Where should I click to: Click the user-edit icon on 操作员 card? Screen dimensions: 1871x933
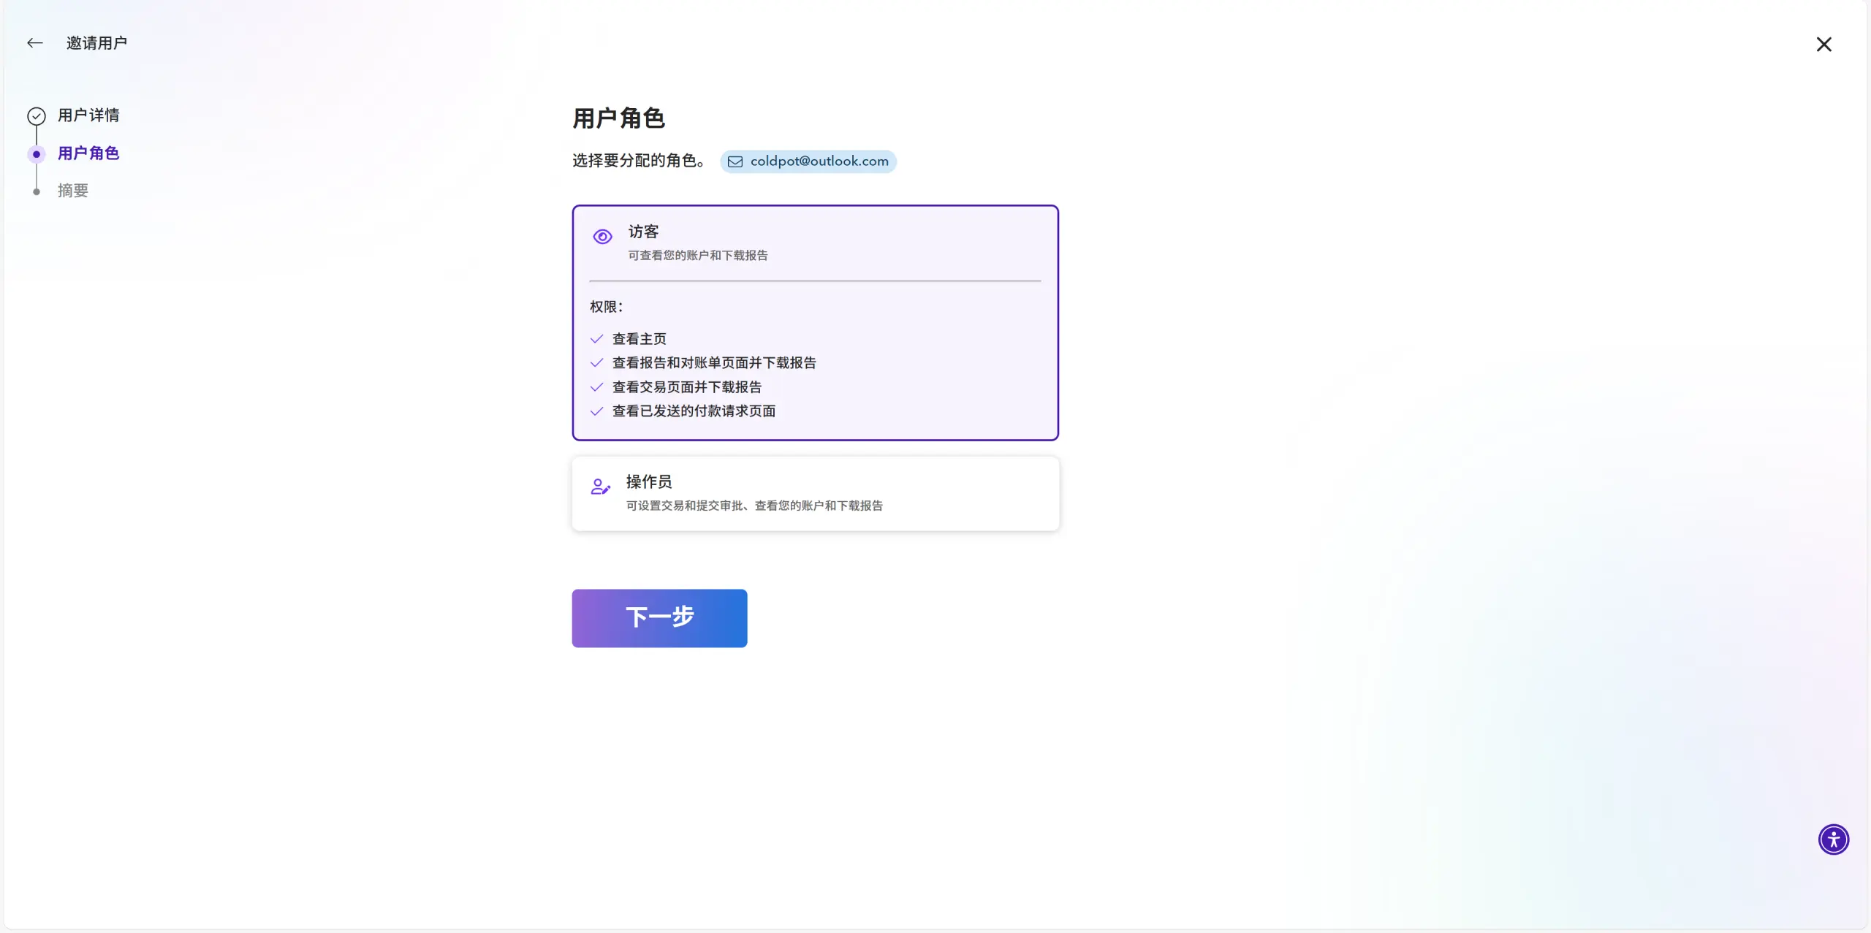600,487
